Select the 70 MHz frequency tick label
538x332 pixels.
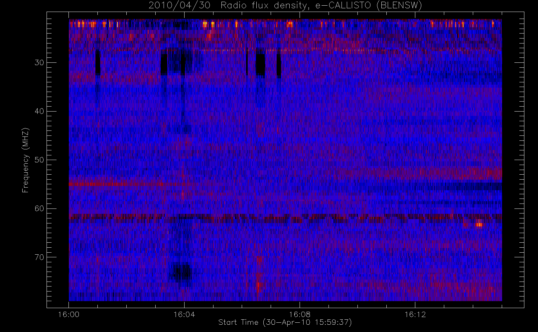point(39,257)
